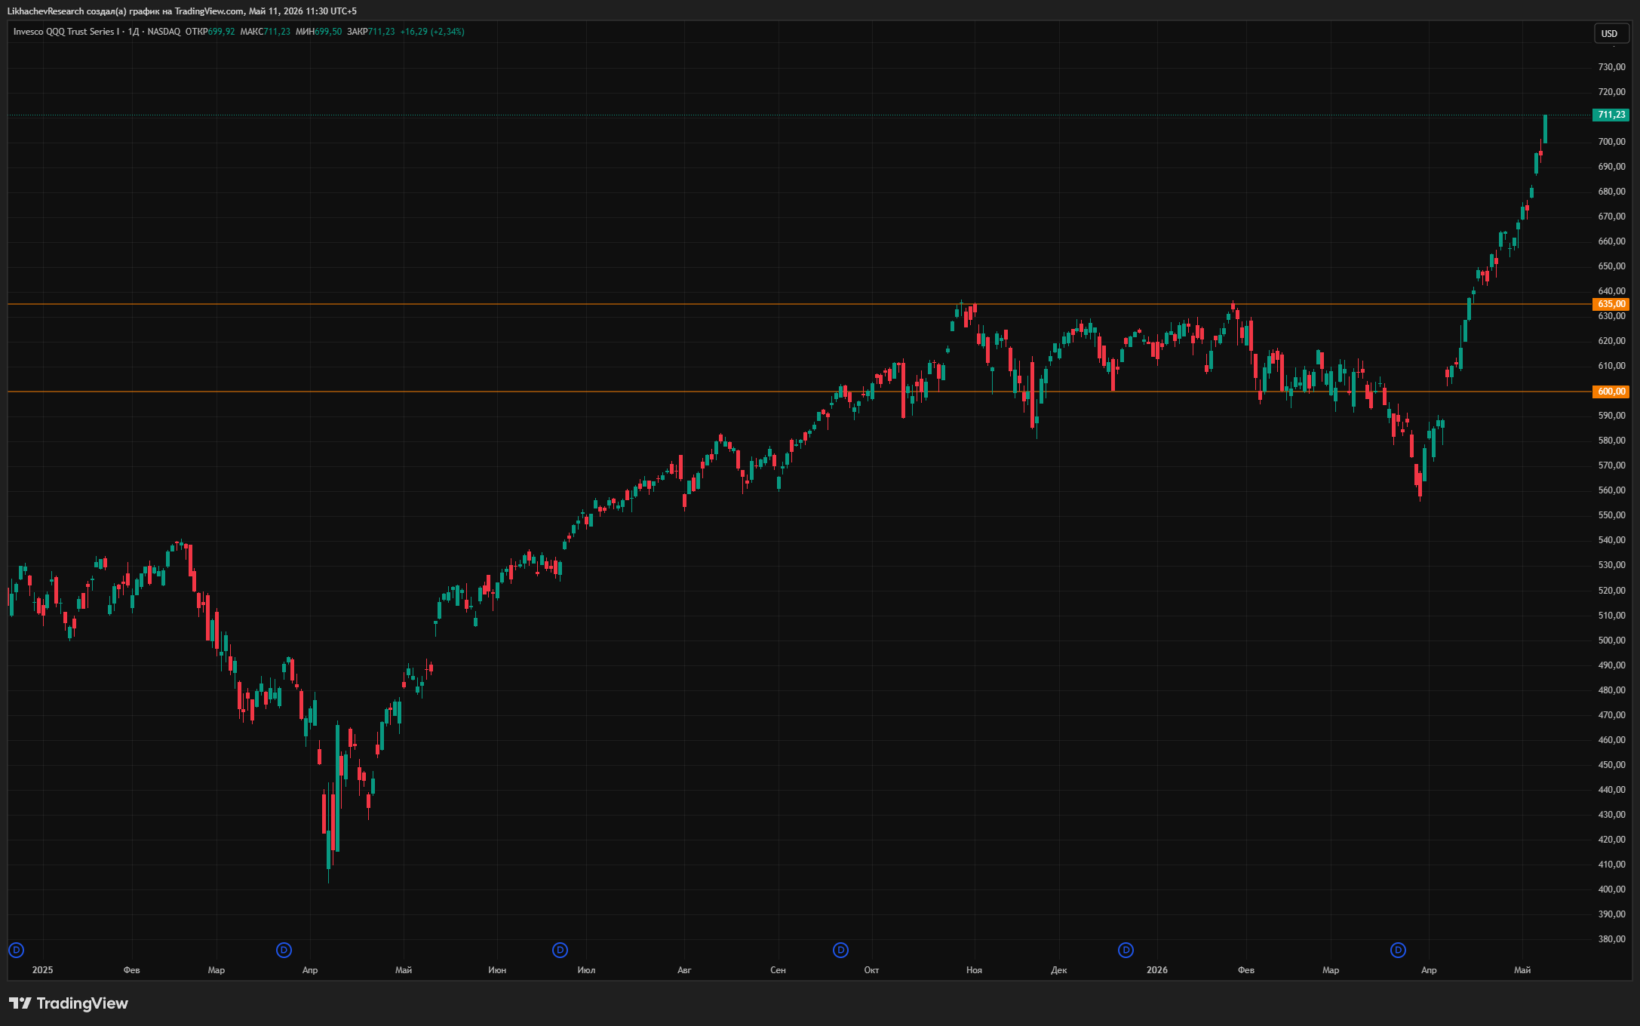Click the 2026 label on the time axis
The height and width of the screenshot is (1026, 1640).
tap(1156, 970)
